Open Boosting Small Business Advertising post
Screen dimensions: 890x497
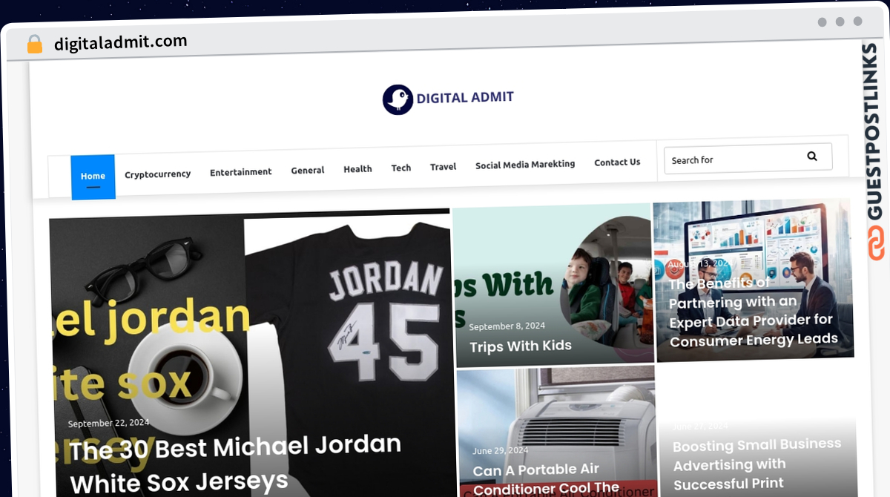point(756,464)
